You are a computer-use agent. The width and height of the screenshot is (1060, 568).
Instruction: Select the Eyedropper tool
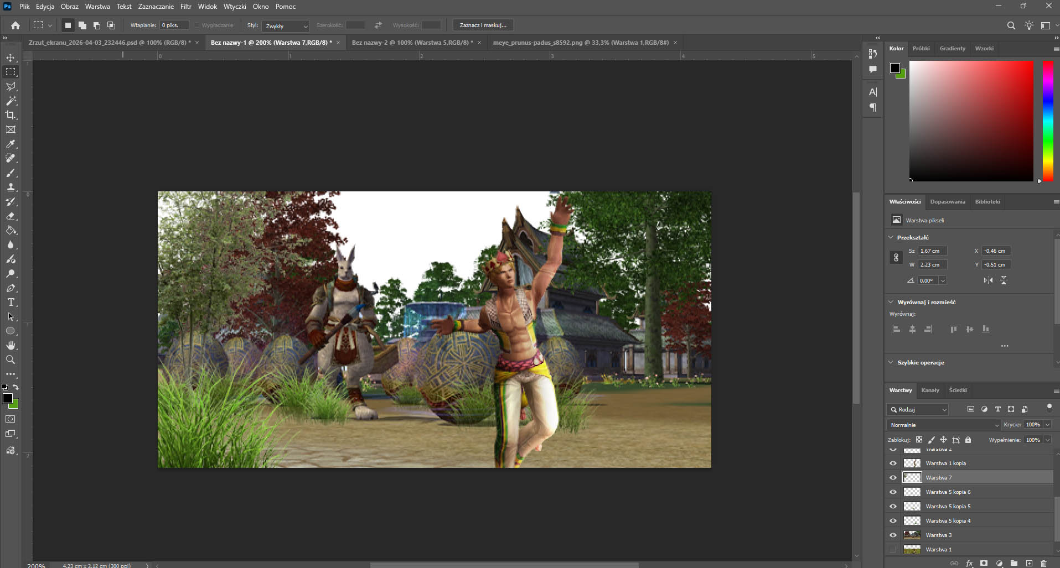point(11,144)
